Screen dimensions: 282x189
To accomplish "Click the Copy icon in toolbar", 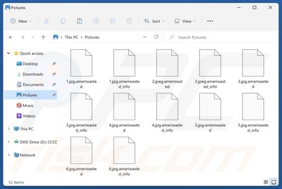I will point(63,21).
